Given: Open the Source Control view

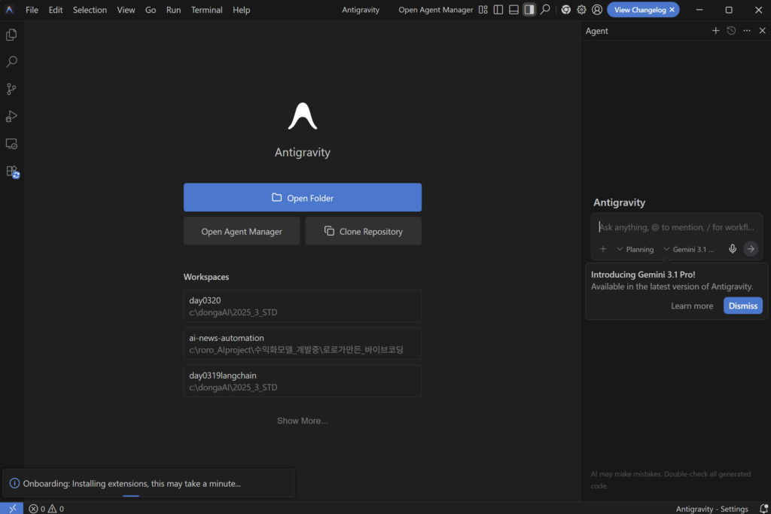Looking at the screenshot, I should (11, 89).
